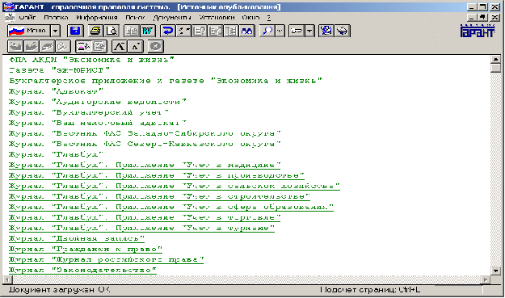Click the globe internet icon in the toolbar
The width and height of the screenshot is (505, 298).
[326, 31]
